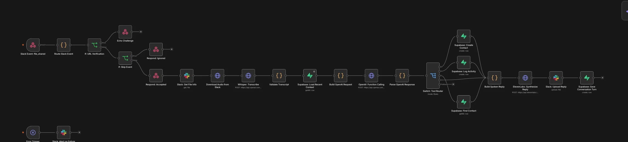This screenshot has height=142, width=628.
Task: Open the Switch: Tool Router node
Action: click(433, 76)
